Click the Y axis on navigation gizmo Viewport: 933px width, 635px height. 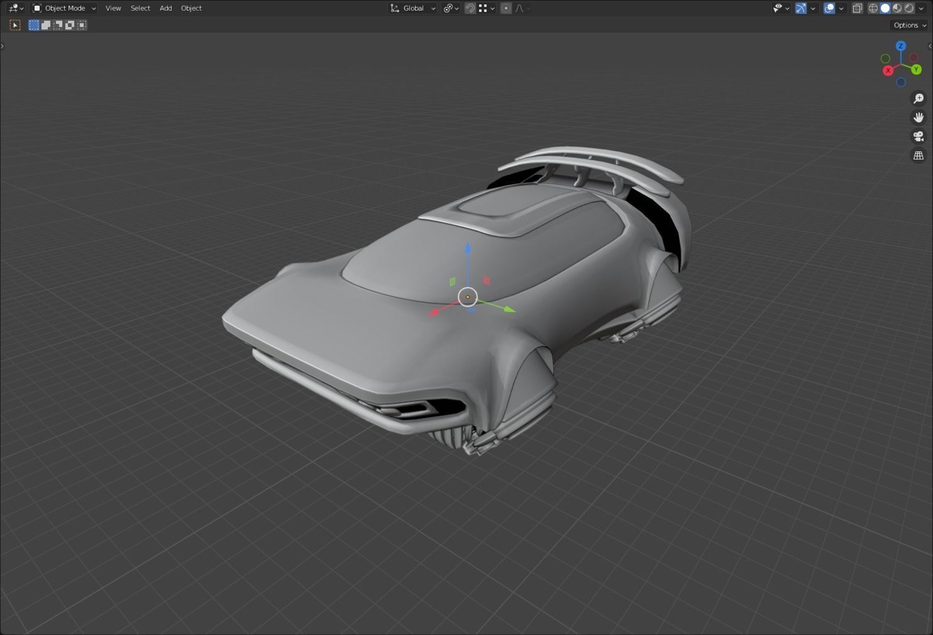coord(916,69)
